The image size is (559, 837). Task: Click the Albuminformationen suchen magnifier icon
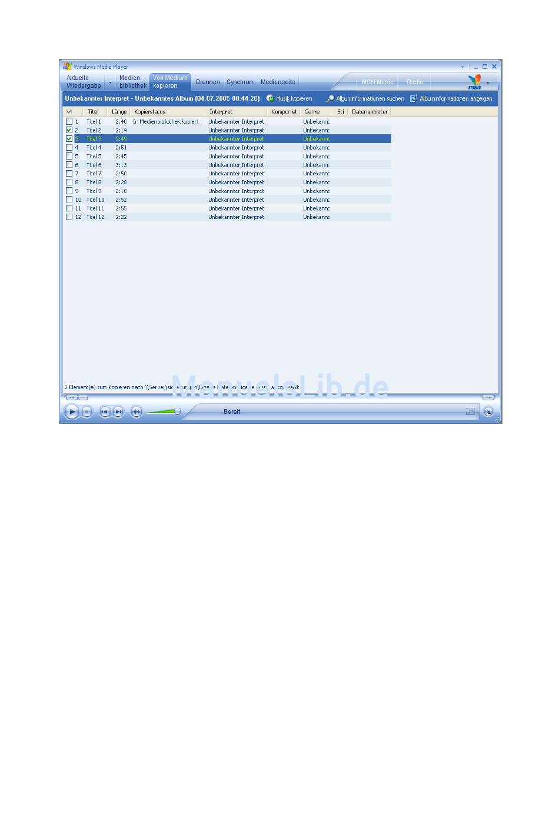[x=330, y=98]
